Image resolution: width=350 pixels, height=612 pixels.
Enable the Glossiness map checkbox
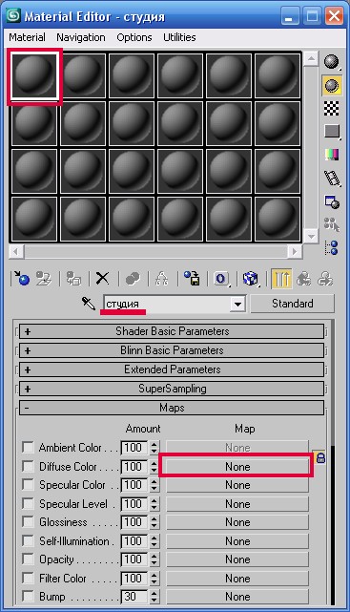click(x=28, y=522)
